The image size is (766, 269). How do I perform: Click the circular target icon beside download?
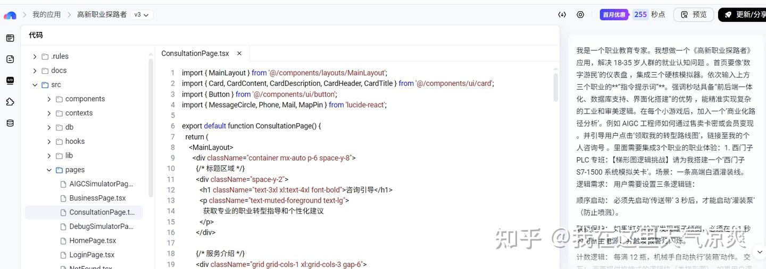point(580,15)
